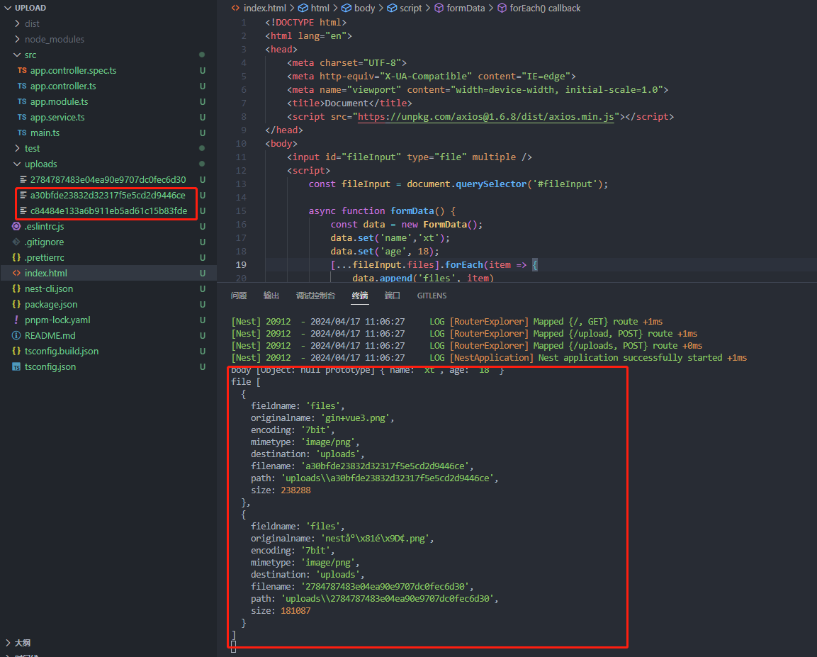The width and height of the screenshot is (817, 657).
Task: Click formData function icon in breadcrumb
Action: tap(439, 8)
